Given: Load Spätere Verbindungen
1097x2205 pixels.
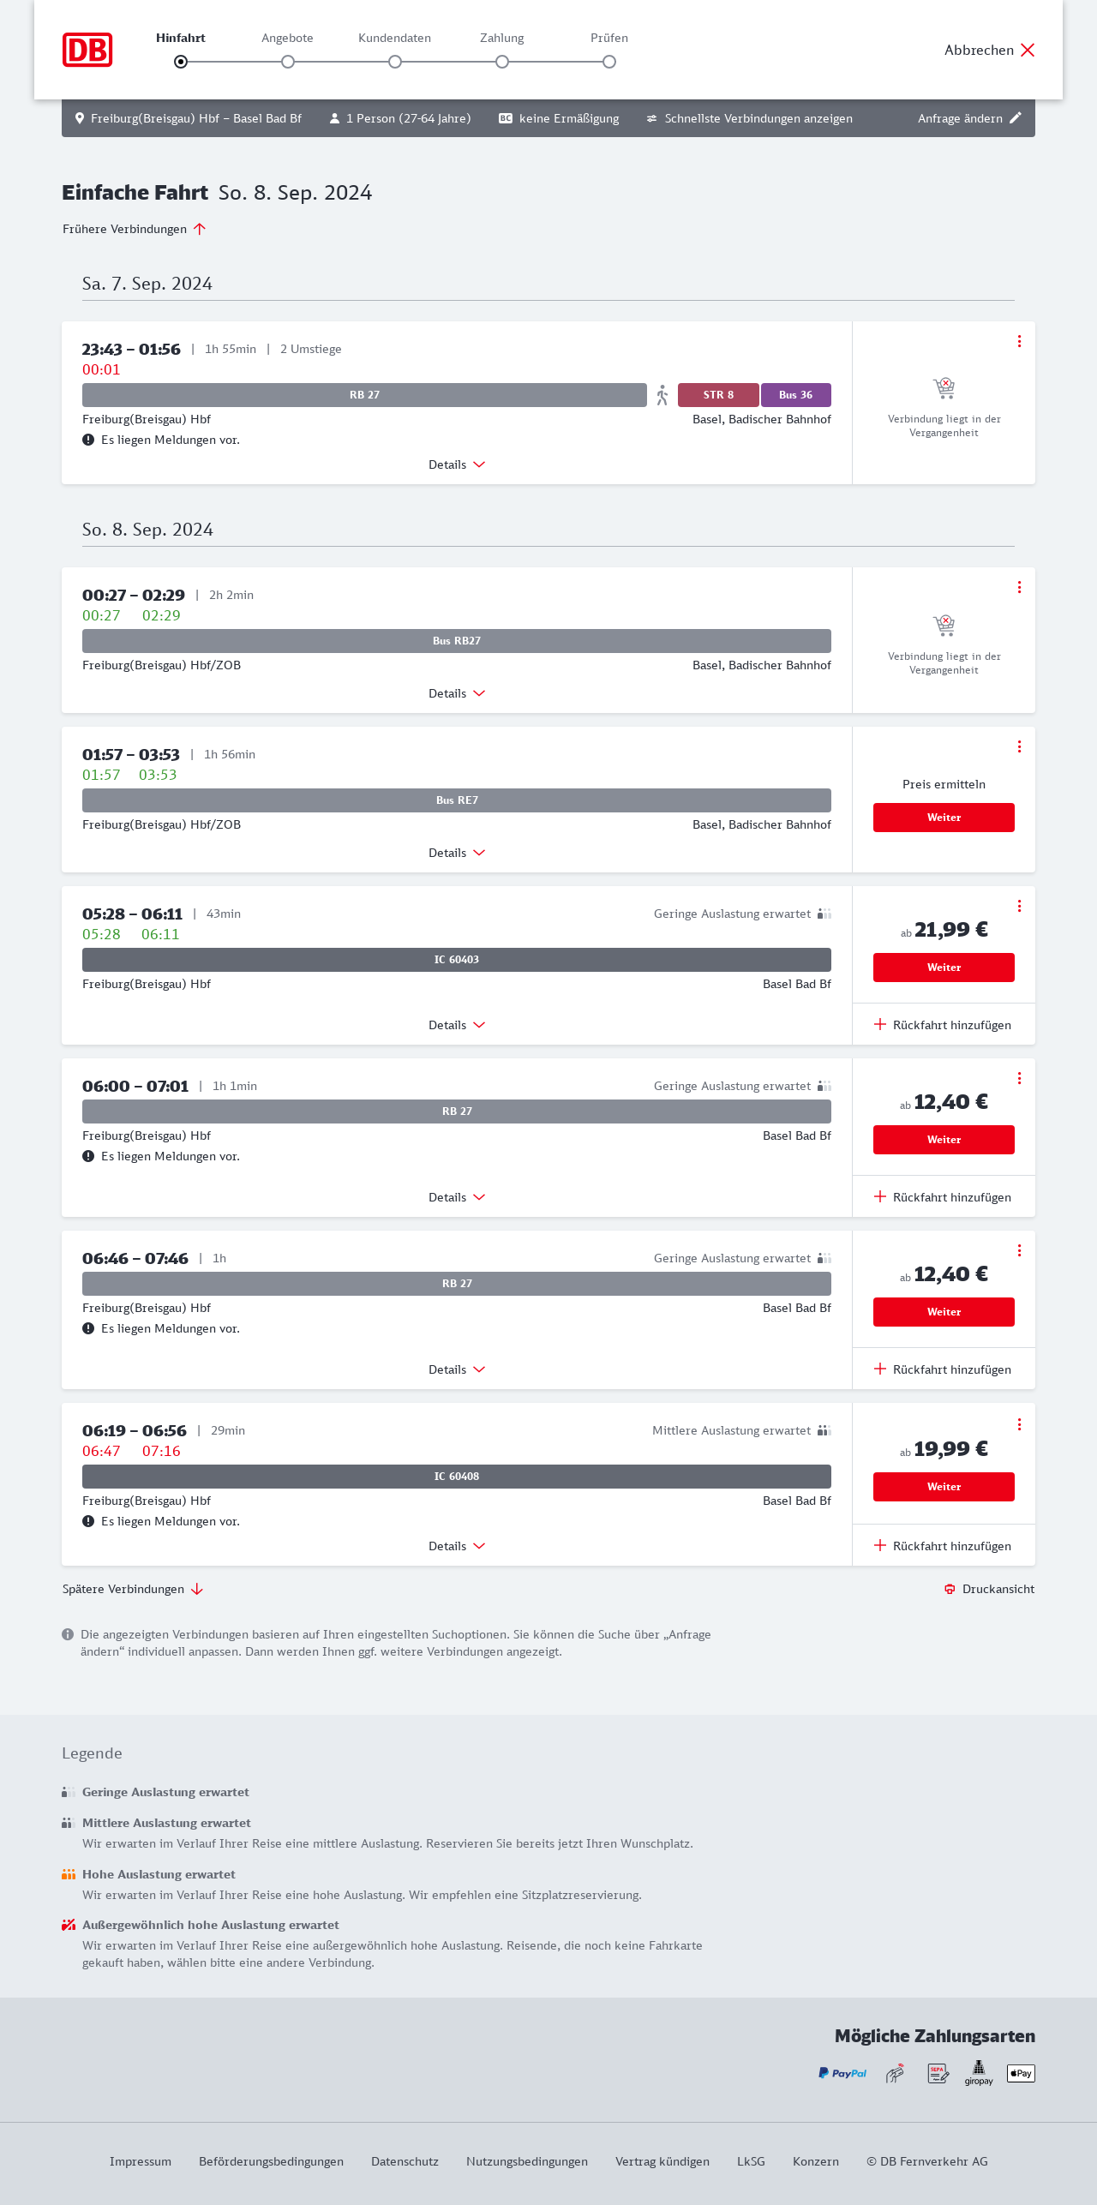Looking at the screenshot, I should pos(133,1589).
